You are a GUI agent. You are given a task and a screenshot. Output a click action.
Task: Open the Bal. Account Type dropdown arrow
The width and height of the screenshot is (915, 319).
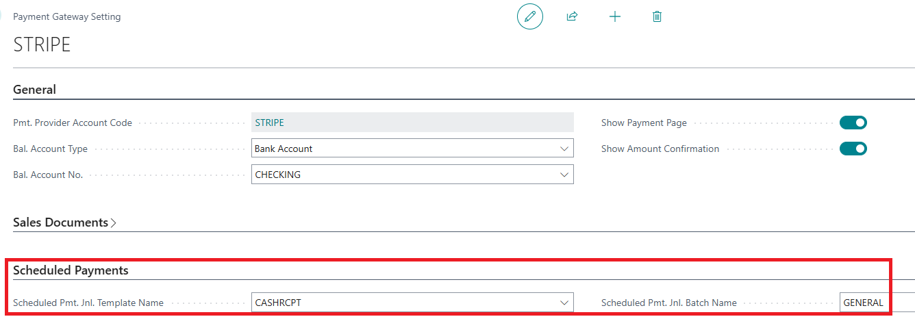pos(564,149)
